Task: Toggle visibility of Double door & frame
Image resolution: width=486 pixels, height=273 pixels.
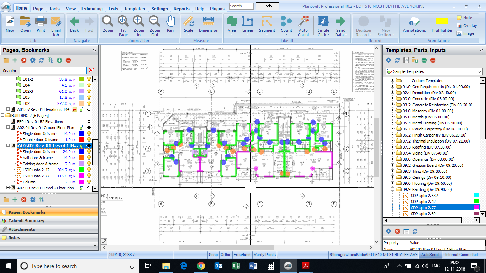Action: (x=89, y=140)
